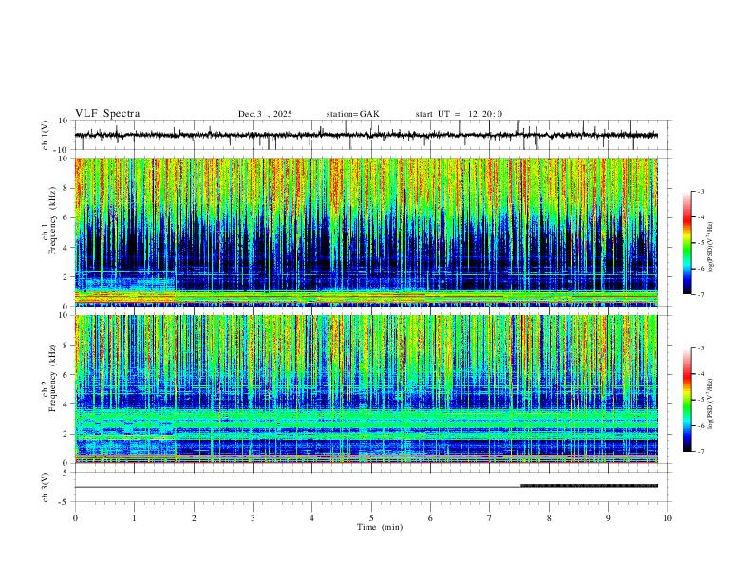Click the ch.1 color bar '-3' label

700,191
